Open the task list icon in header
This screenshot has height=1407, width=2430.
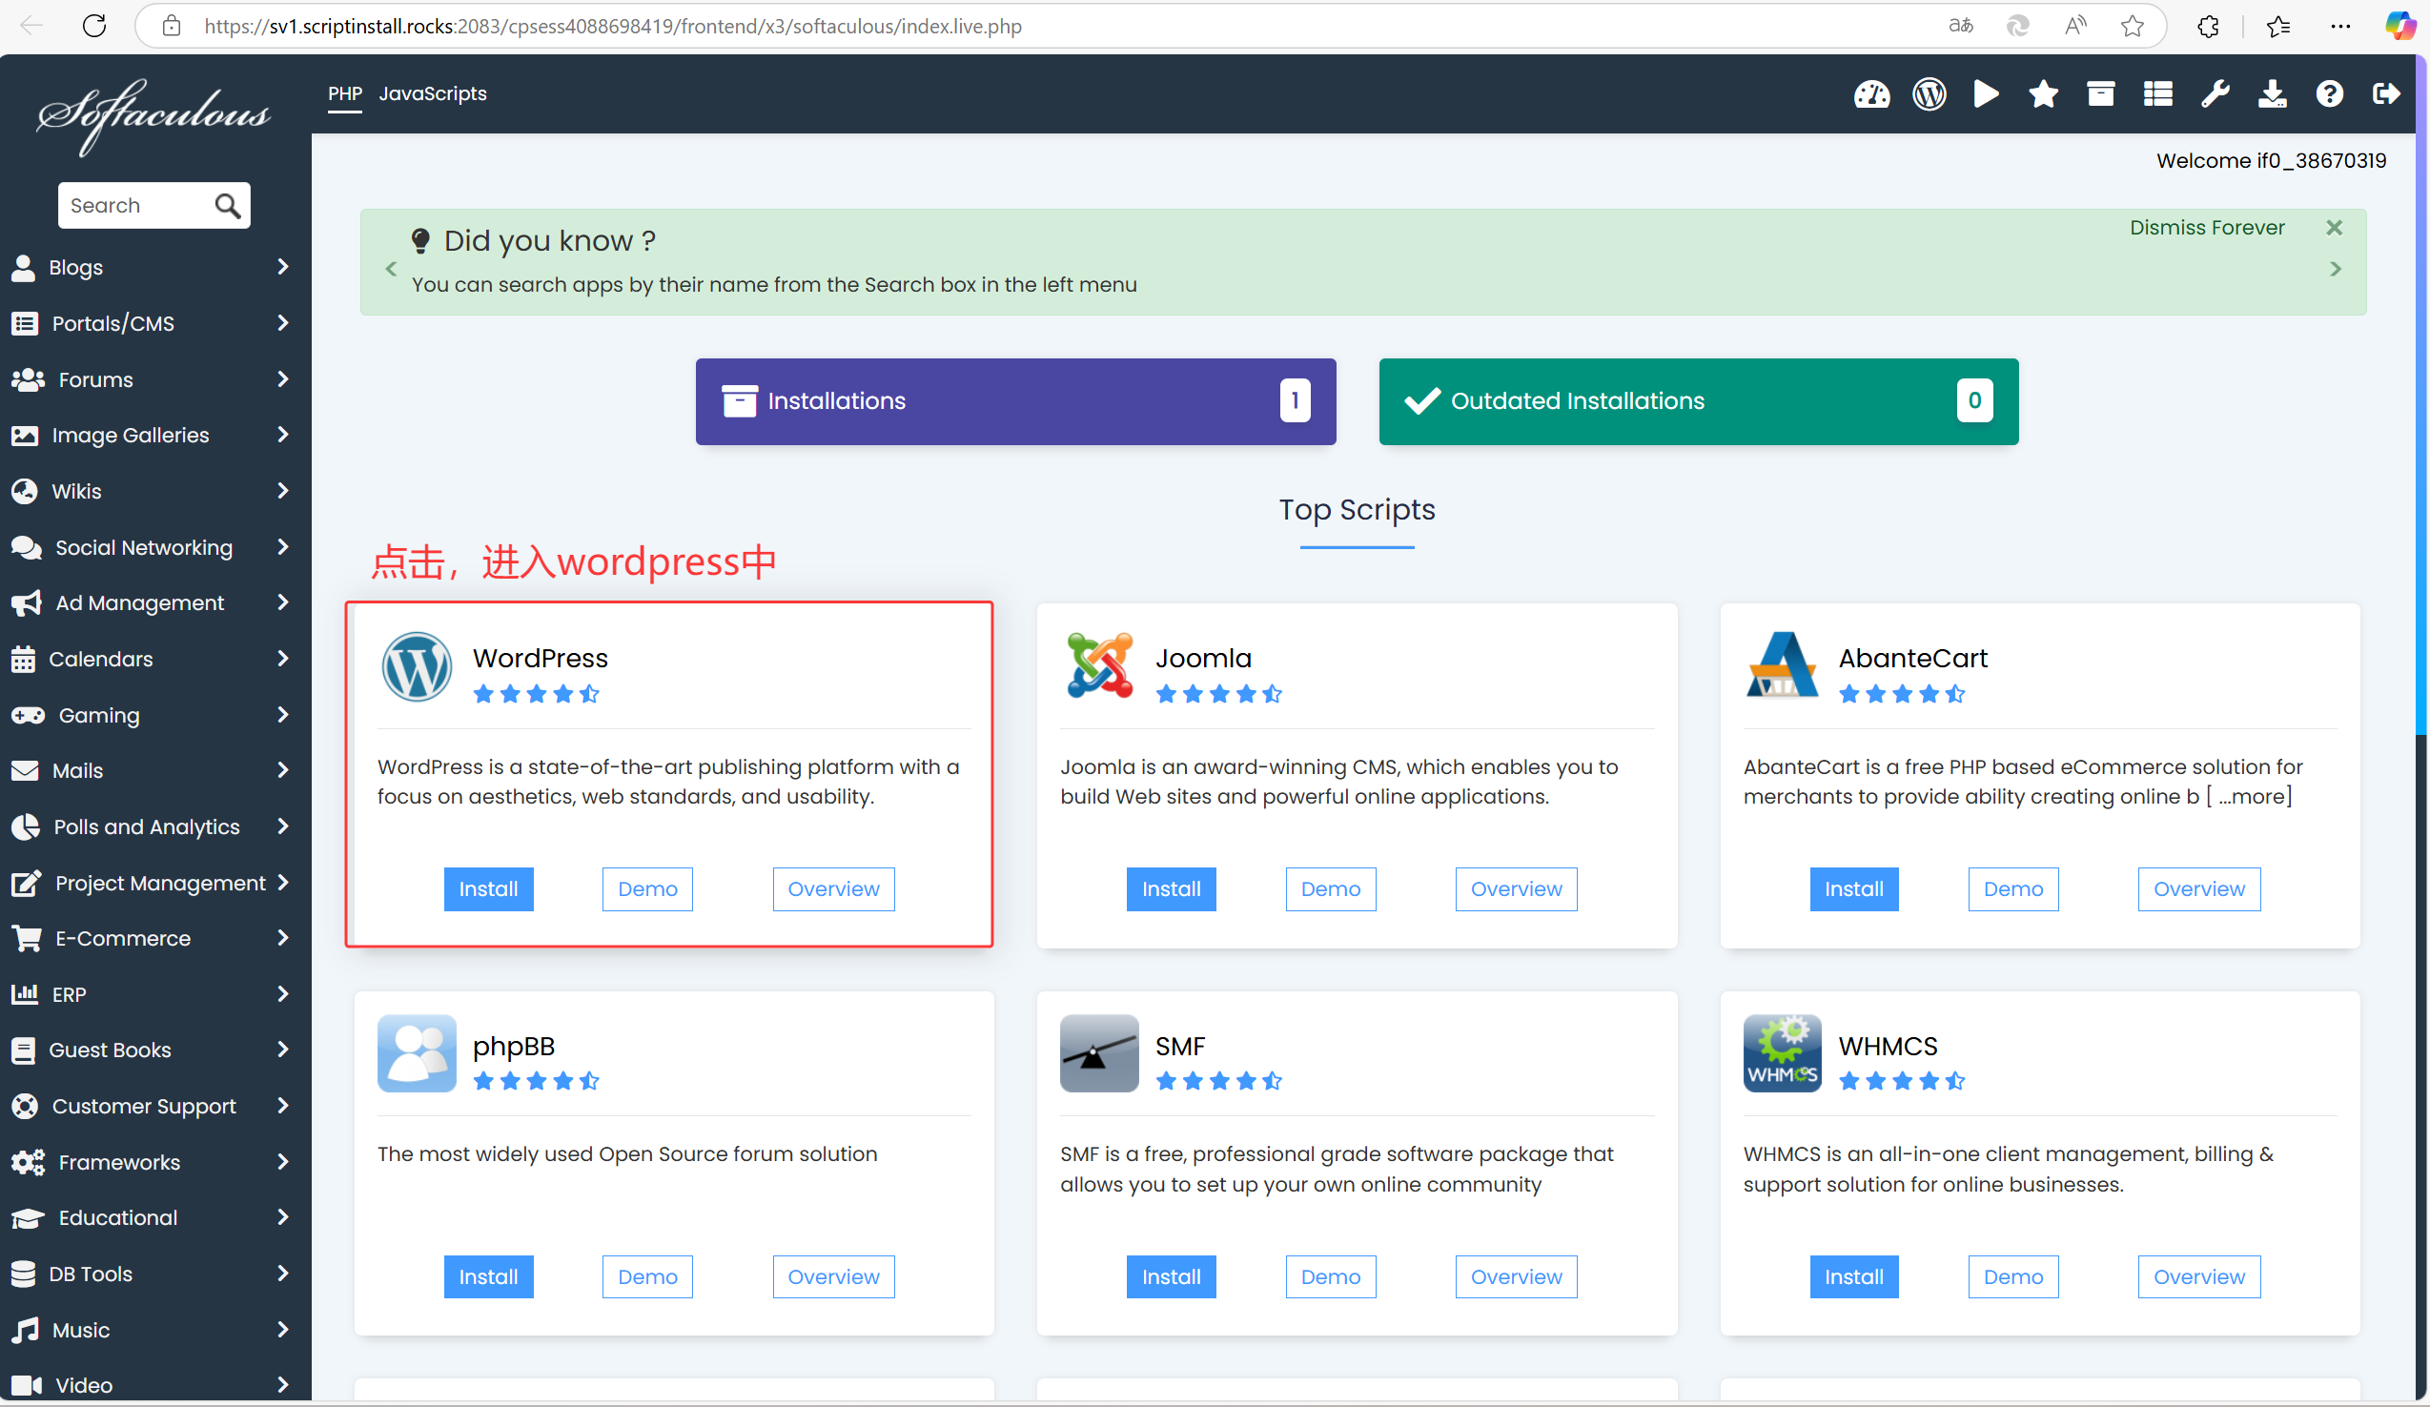[2158, 93]
